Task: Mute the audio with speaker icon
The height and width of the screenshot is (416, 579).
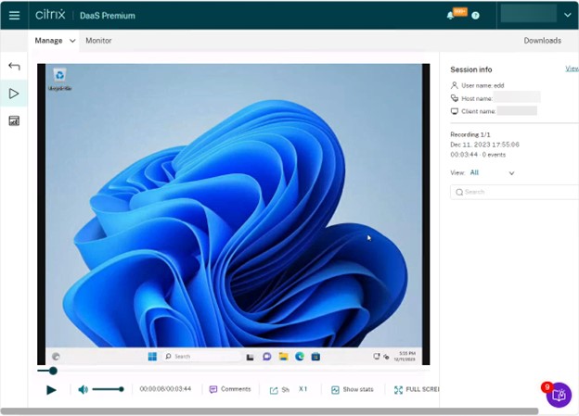Action: 84,389
